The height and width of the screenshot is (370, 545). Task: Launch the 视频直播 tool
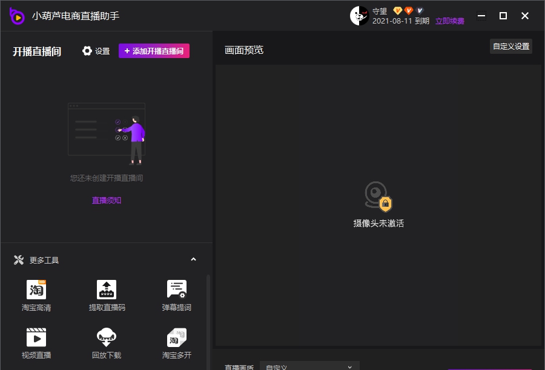click(36, 343)
